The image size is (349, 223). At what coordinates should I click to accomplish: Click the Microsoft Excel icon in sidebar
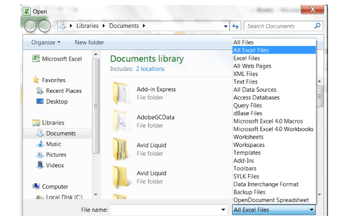tap(36, 59)
